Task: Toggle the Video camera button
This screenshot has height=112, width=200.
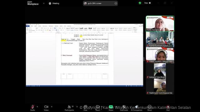Action: (x=46, y=107)
